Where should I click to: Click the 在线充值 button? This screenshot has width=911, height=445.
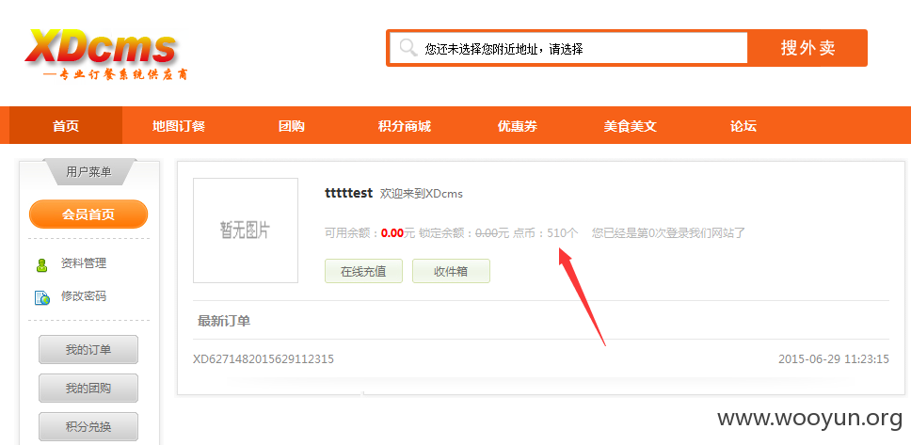[363, 271]
